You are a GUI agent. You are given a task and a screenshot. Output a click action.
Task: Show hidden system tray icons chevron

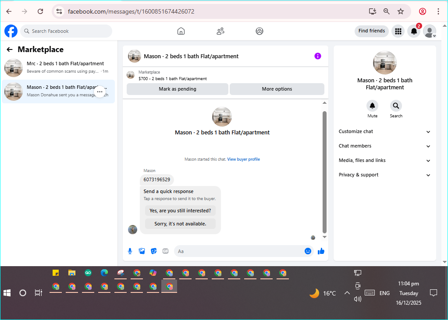tap(347, 293)
